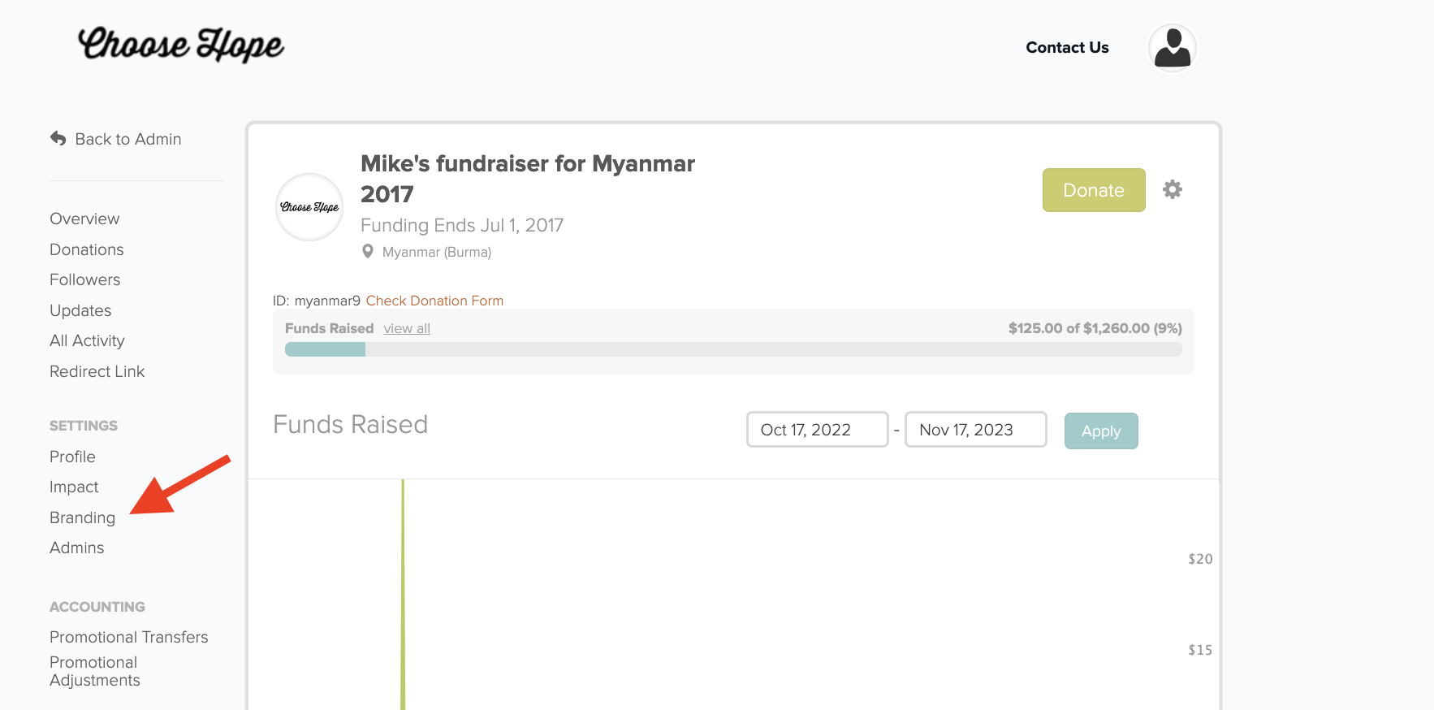Go to Donations in the sidebar

[87, 249]
